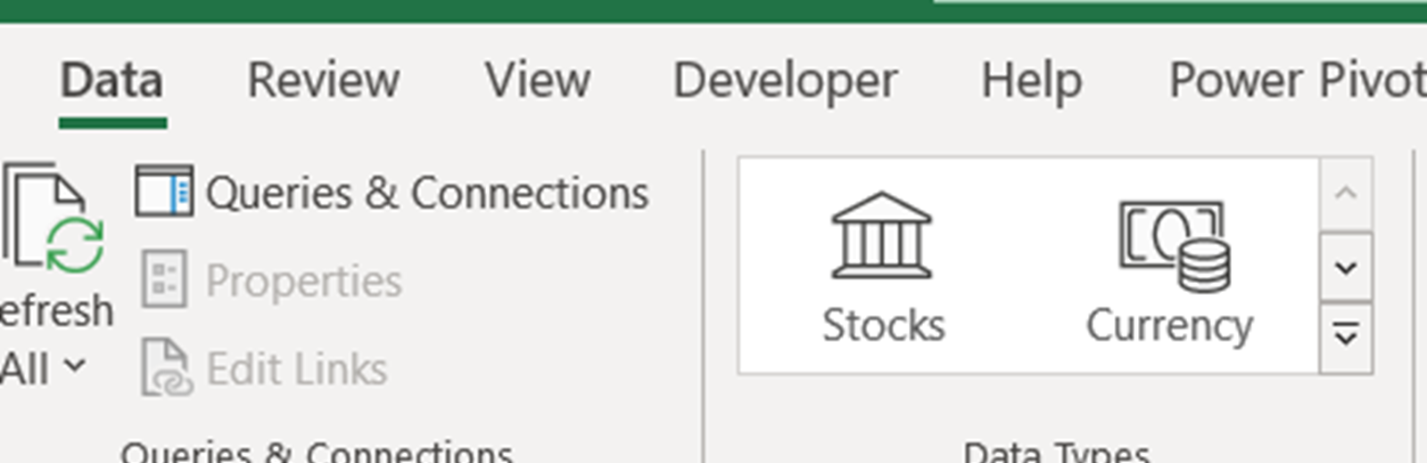The image size is (1427, 463).
Task: Select the Help tab
Action: [1032, 81]
